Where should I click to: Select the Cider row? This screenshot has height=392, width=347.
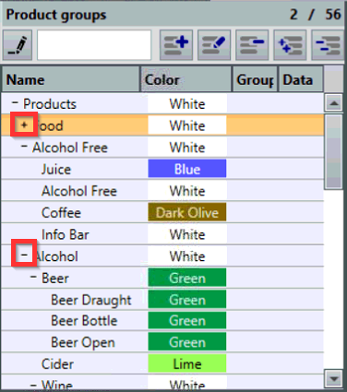coord(162,363)
